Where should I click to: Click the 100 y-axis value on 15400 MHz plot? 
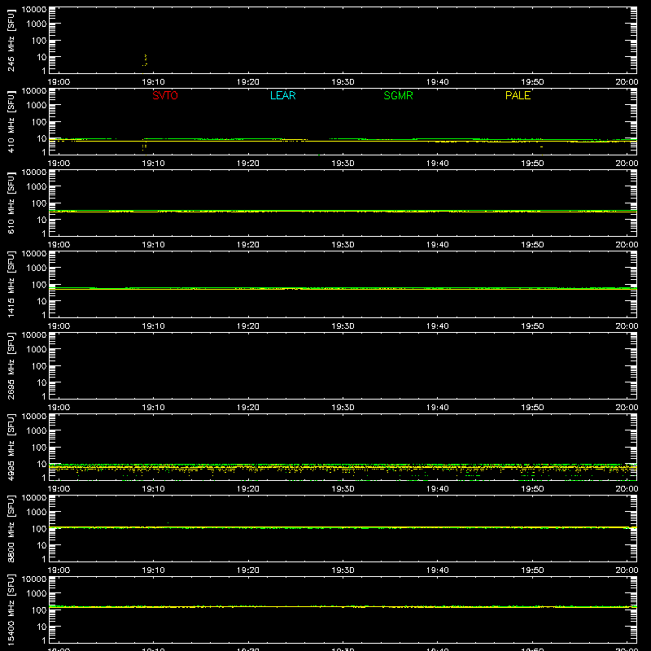(x=39, y=609)
